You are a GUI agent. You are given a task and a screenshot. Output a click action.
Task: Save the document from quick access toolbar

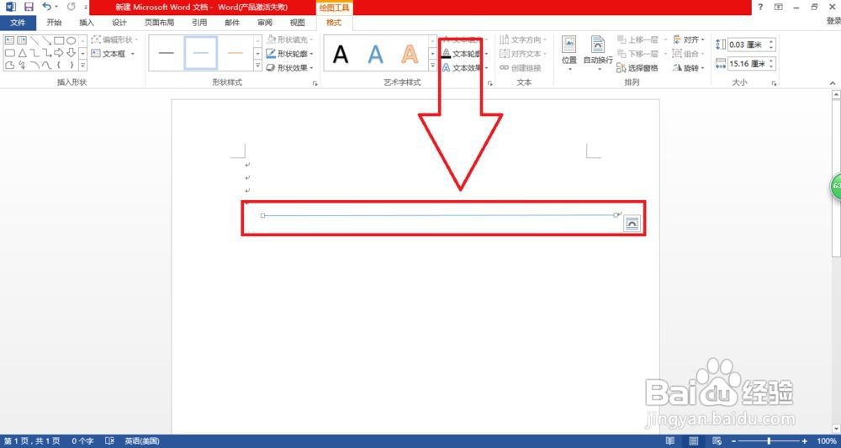pos(29,7)
